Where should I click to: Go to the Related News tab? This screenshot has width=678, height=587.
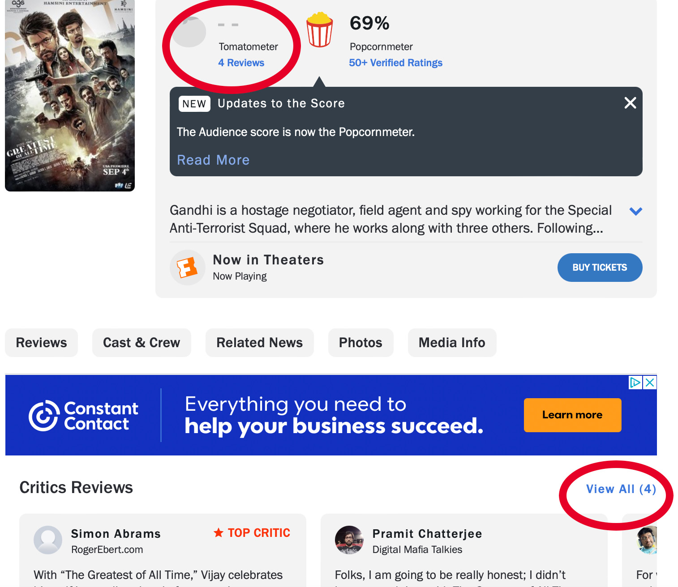(259, 343)
